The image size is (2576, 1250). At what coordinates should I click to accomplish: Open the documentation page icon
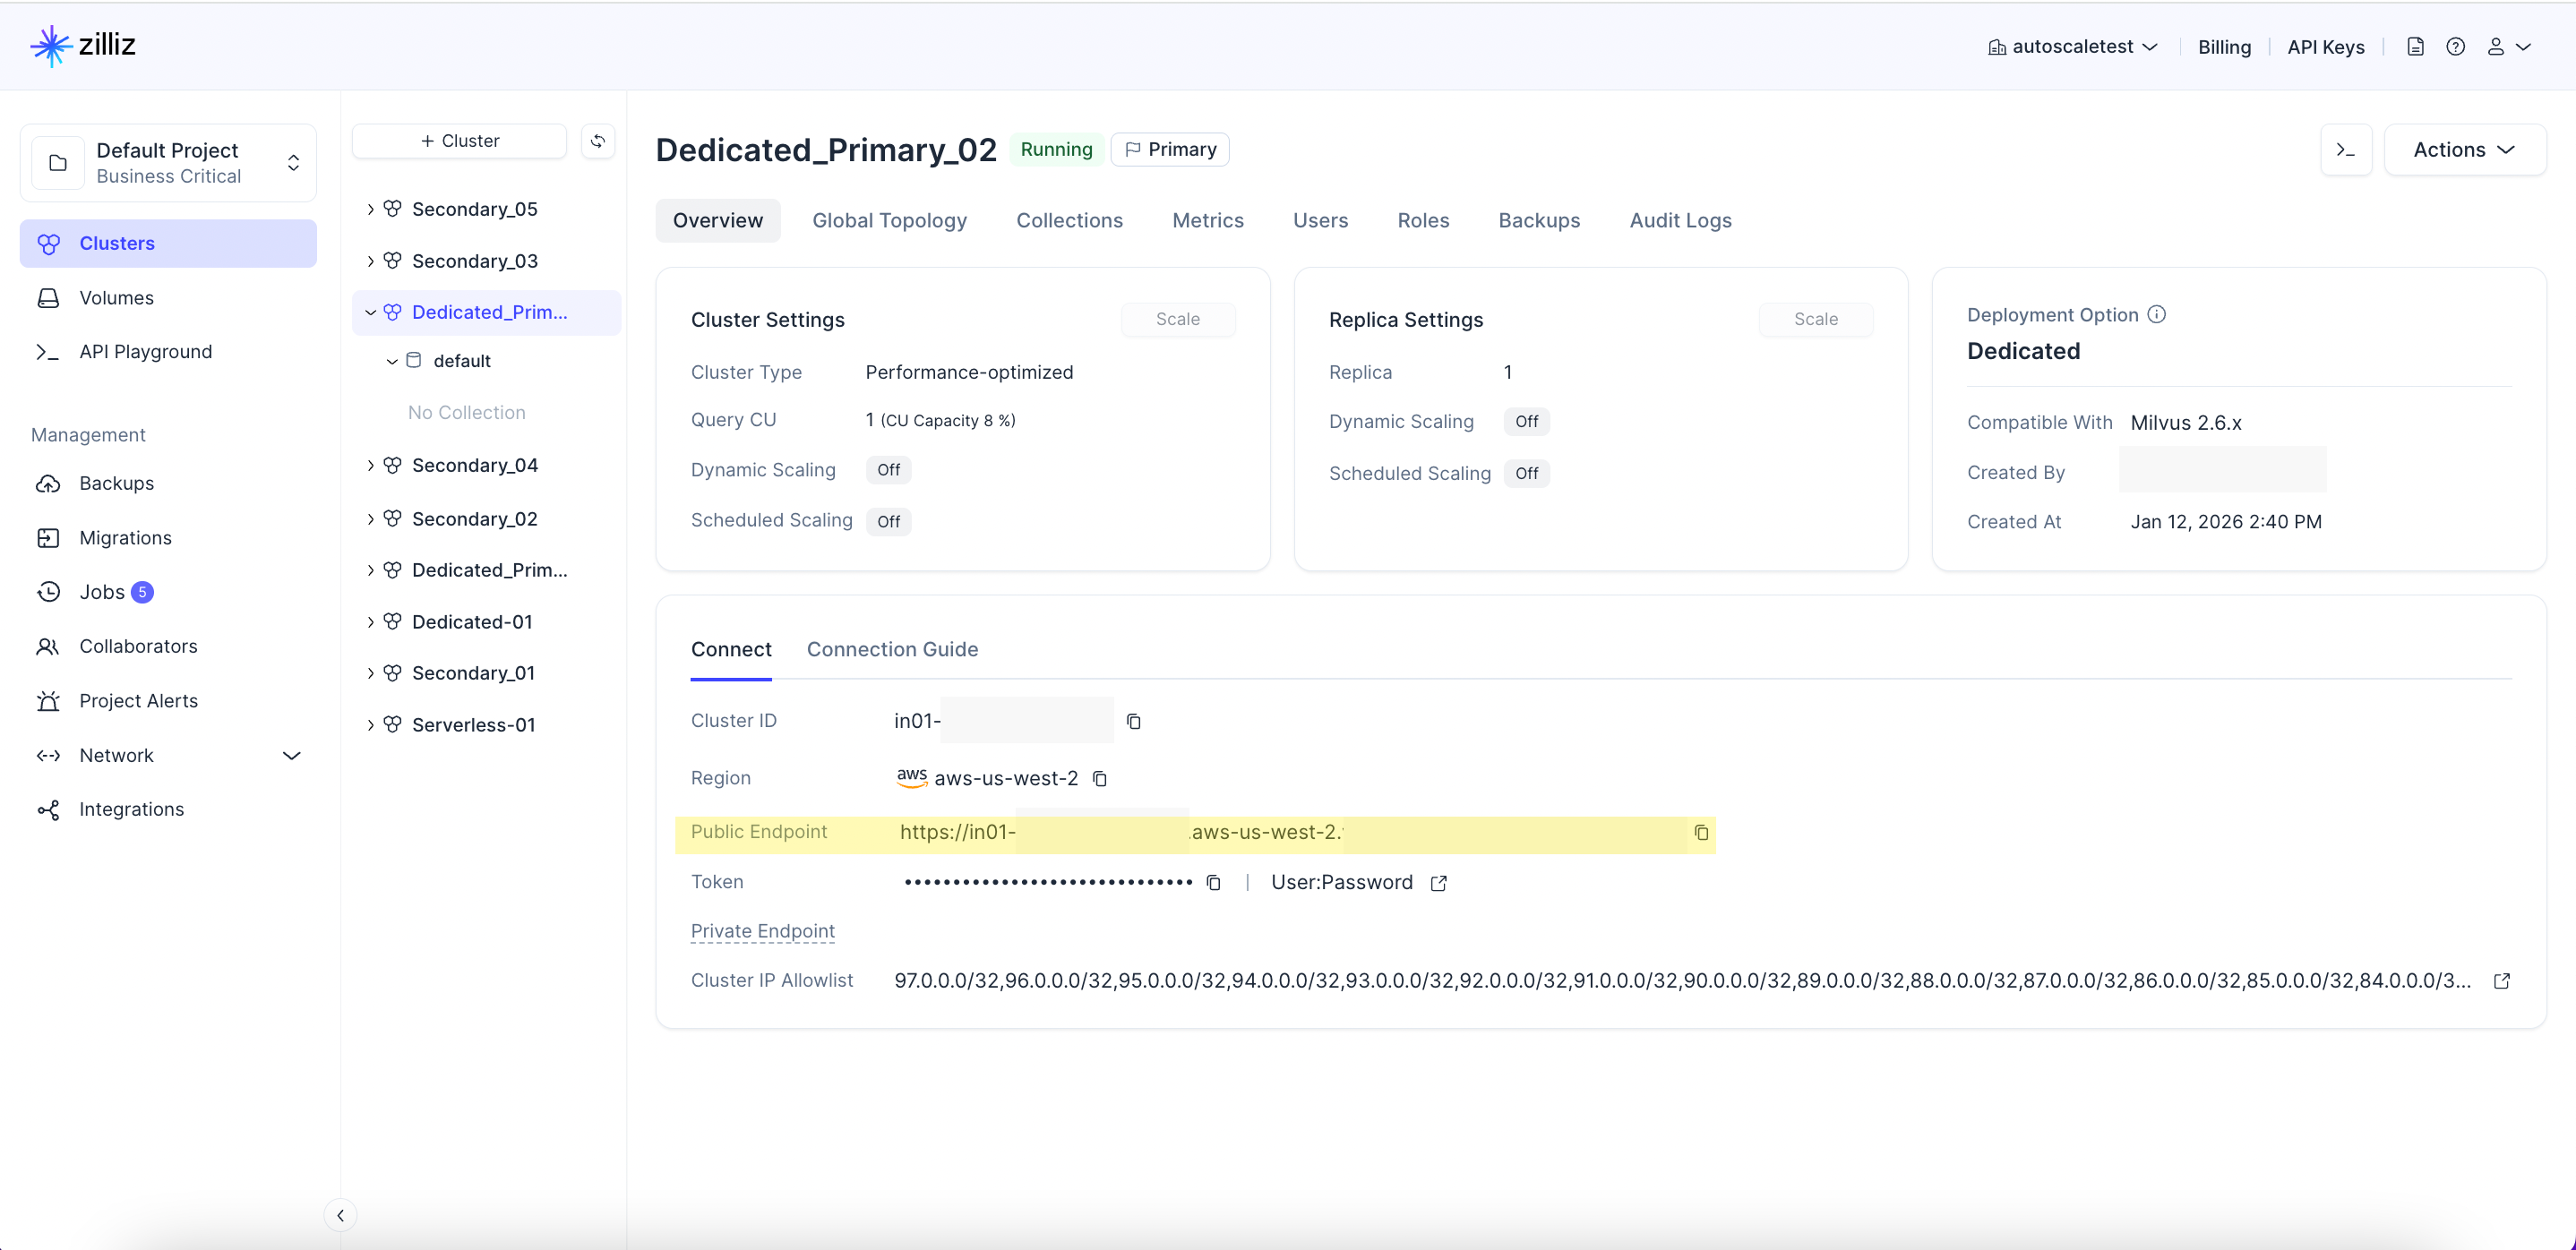(2415, 47)
